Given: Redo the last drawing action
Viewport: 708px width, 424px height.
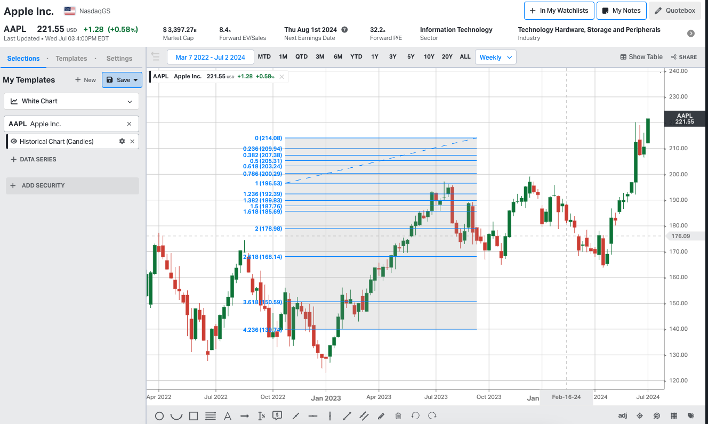Looking at the screenshot, I should [x=432, y=416].
